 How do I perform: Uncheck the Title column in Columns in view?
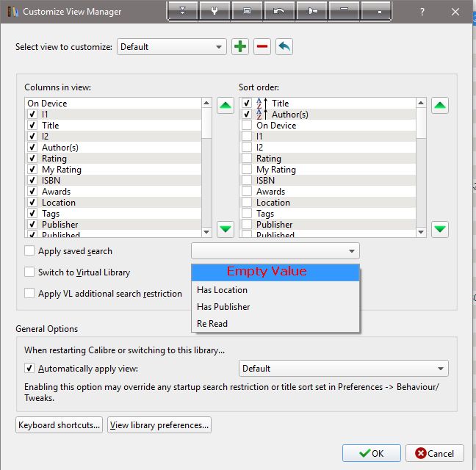[x=32, y=126]
